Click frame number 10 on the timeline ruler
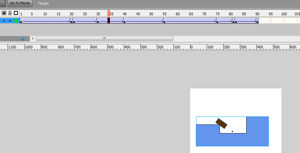The image size is (300, 153). point(45,14)
